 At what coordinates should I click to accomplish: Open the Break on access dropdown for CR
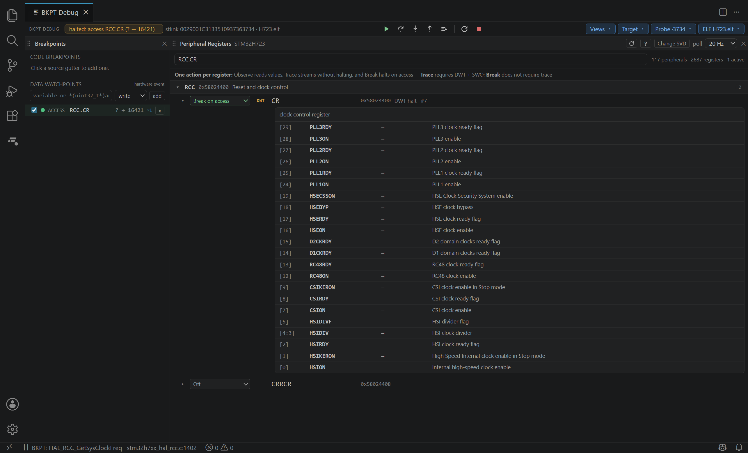pos(220,100)
